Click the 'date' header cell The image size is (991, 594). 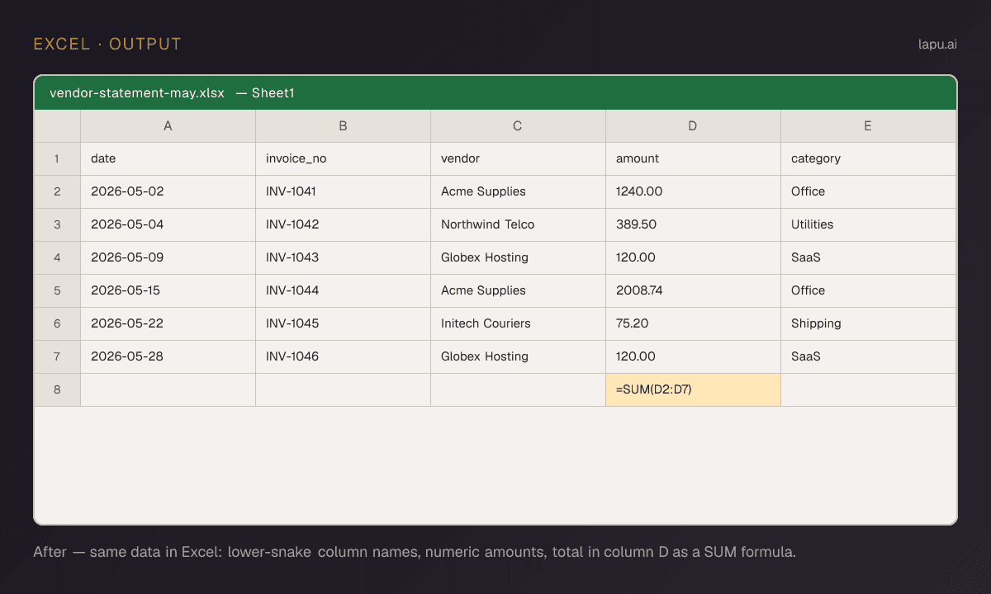(x=168, y=159)
